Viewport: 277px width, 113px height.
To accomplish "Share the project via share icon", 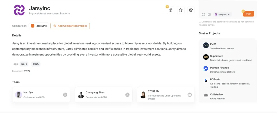I will coord(191,10).
